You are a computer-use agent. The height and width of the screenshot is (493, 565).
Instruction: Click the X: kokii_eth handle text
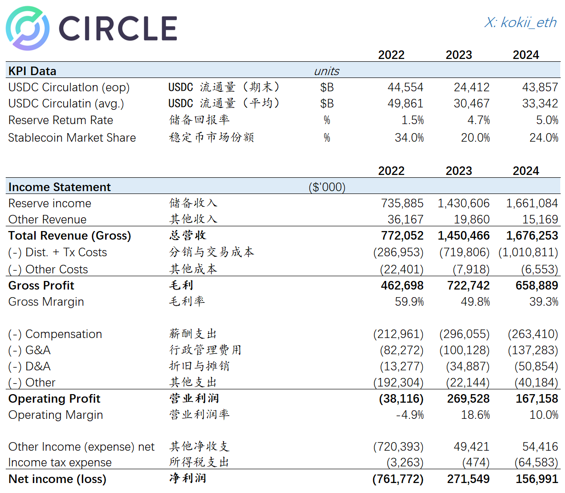coord(520,22)
